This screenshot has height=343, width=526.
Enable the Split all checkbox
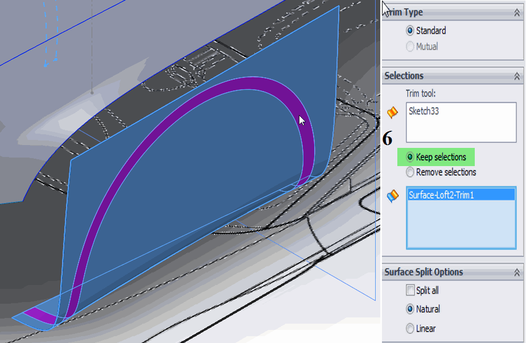tap(410, 291)
